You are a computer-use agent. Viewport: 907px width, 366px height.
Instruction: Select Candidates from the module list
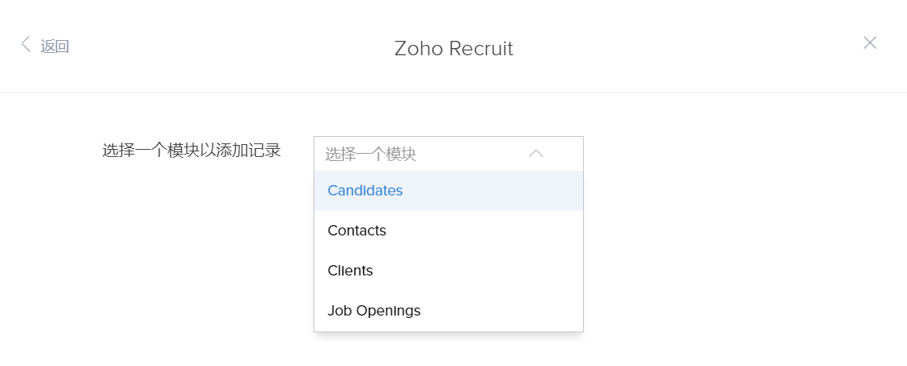[365, 191]
